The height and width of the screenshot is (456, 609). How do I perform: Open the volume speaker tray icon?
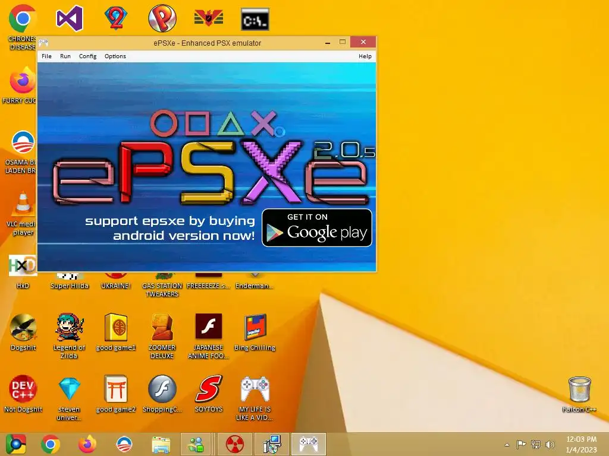click(x=550, y=444)
